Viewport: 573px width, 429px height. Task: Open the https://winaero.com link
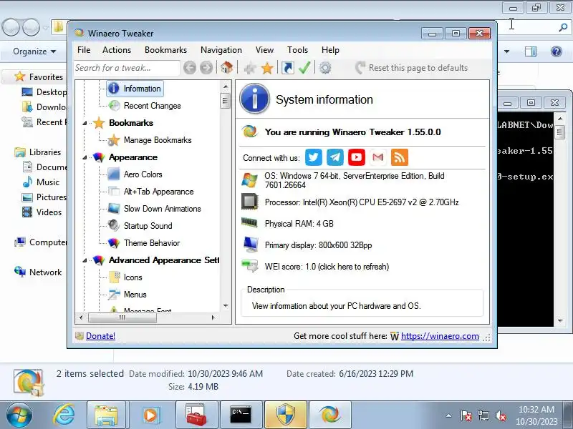click(440, 336)
